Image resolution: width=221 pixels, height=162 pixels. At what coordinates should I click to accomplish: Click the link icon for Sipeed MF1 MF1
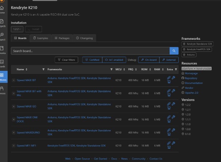[169, 143]
